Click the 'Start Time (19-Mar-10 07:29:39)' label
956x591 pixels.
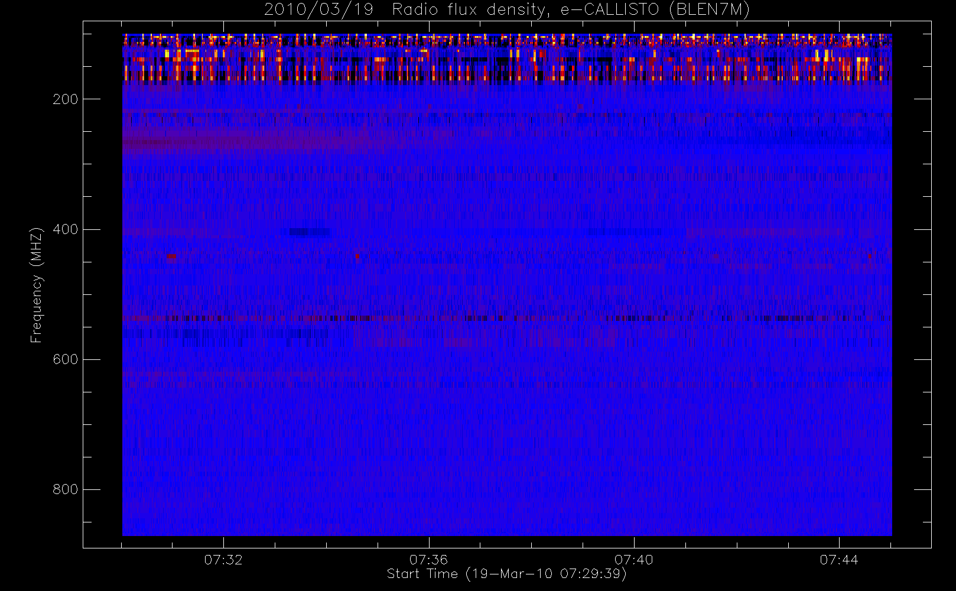[506, 574]
